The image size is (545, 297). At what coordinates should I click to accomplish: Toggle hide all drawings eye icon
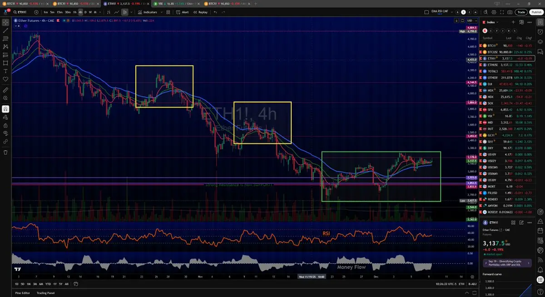[x=5, y=133]
